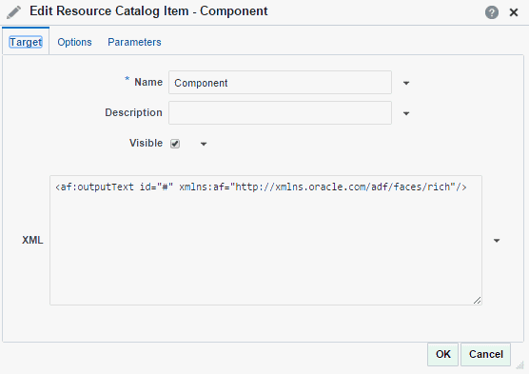Expand the arrow next to Visible checkbox
The image size is (529, 374).
(204, 144)
